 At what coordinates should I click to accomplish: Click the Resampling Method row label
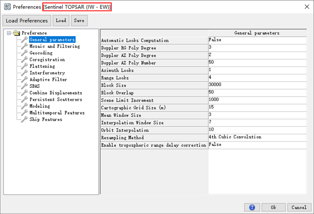click(x=122, y=138)
